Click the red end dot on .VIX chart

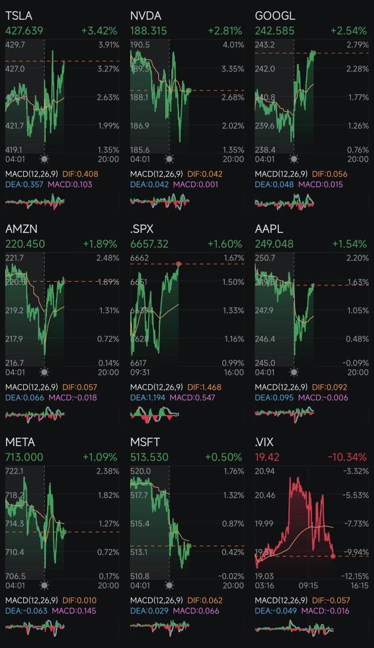[x=333, y=556]
